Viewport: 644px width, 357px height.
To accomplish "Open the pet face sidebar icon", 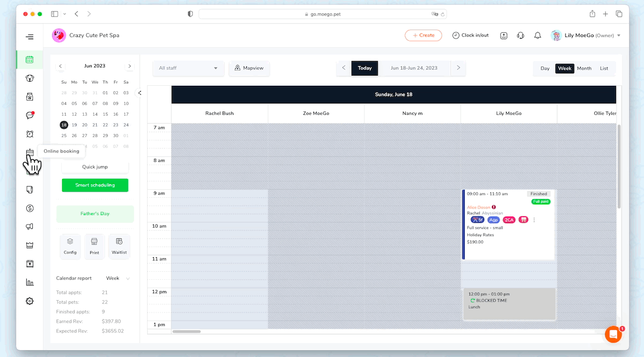I will click(30, 78).
